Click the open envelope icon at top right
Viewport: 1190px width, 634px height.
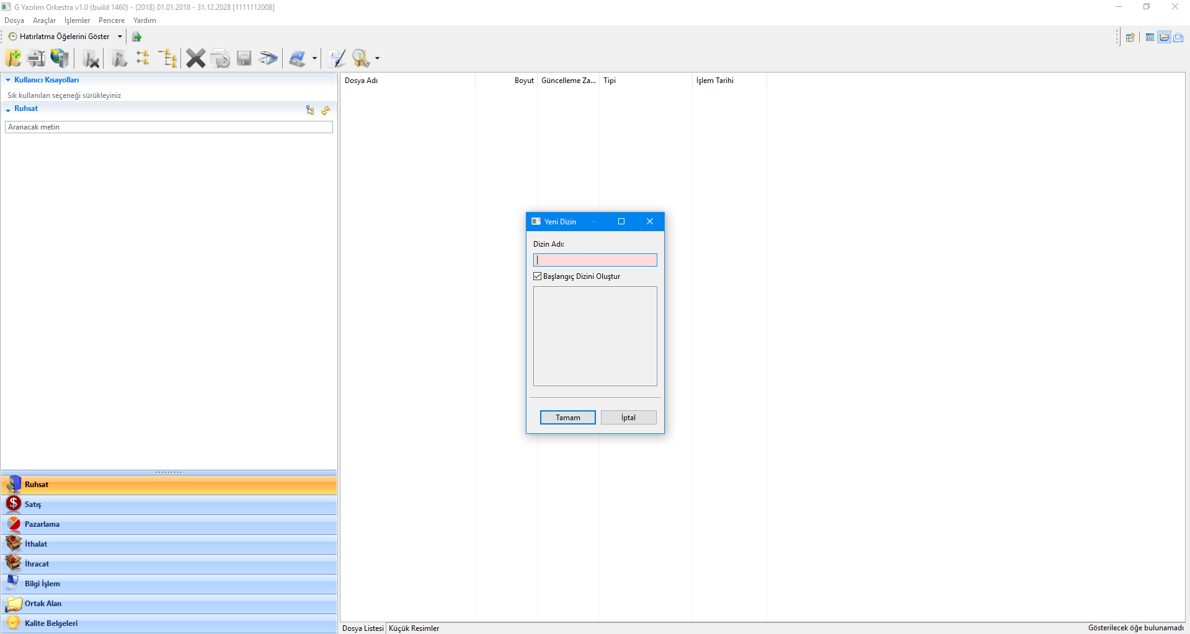coord(1178,37)
